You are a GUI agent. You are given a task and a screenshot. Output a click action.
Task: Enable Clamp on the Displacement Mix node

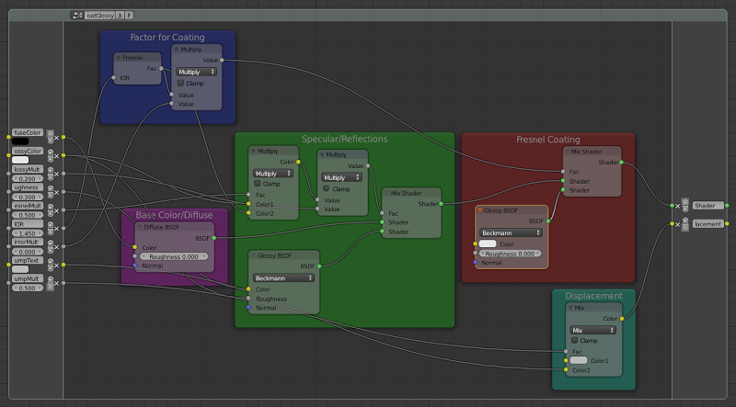click(574, 341)
